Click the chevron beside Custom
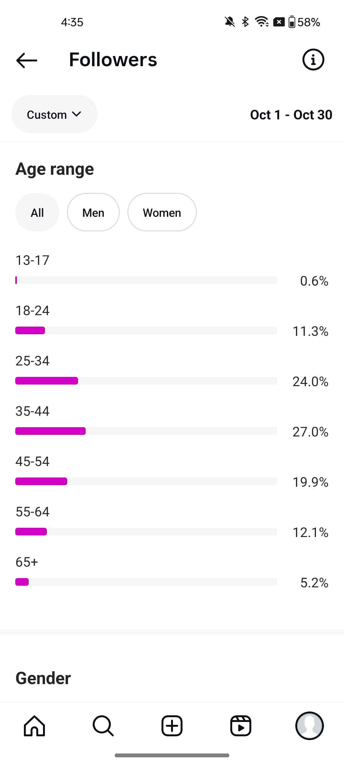 click(x=77, y=114)
